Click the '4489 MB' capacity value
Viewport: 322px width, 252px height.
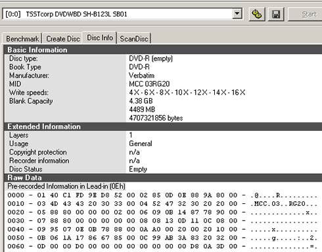(142, 109)
